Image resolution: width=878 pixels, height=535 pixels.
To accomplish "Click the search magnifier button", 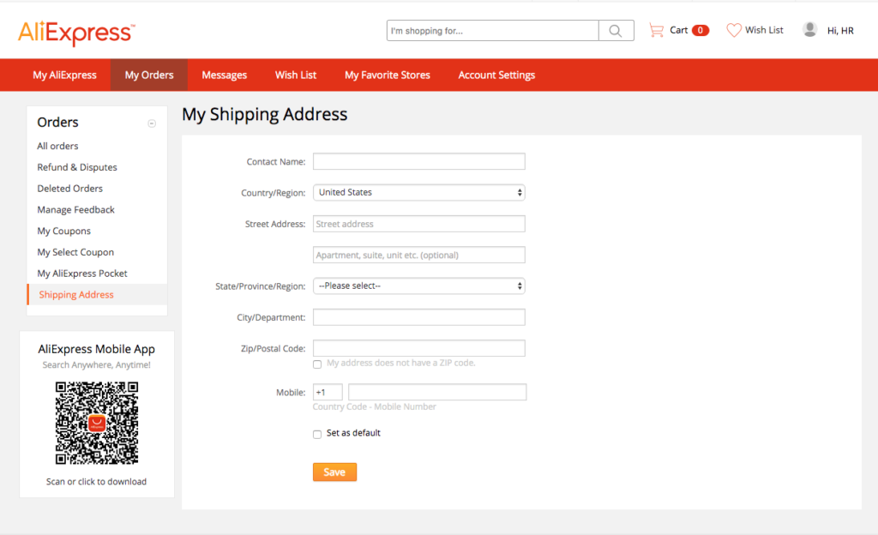I will coord(616,31).
